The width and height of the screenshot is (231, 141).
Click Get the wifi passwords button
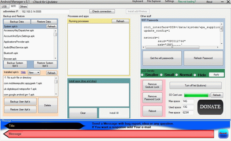click(162, 58)
